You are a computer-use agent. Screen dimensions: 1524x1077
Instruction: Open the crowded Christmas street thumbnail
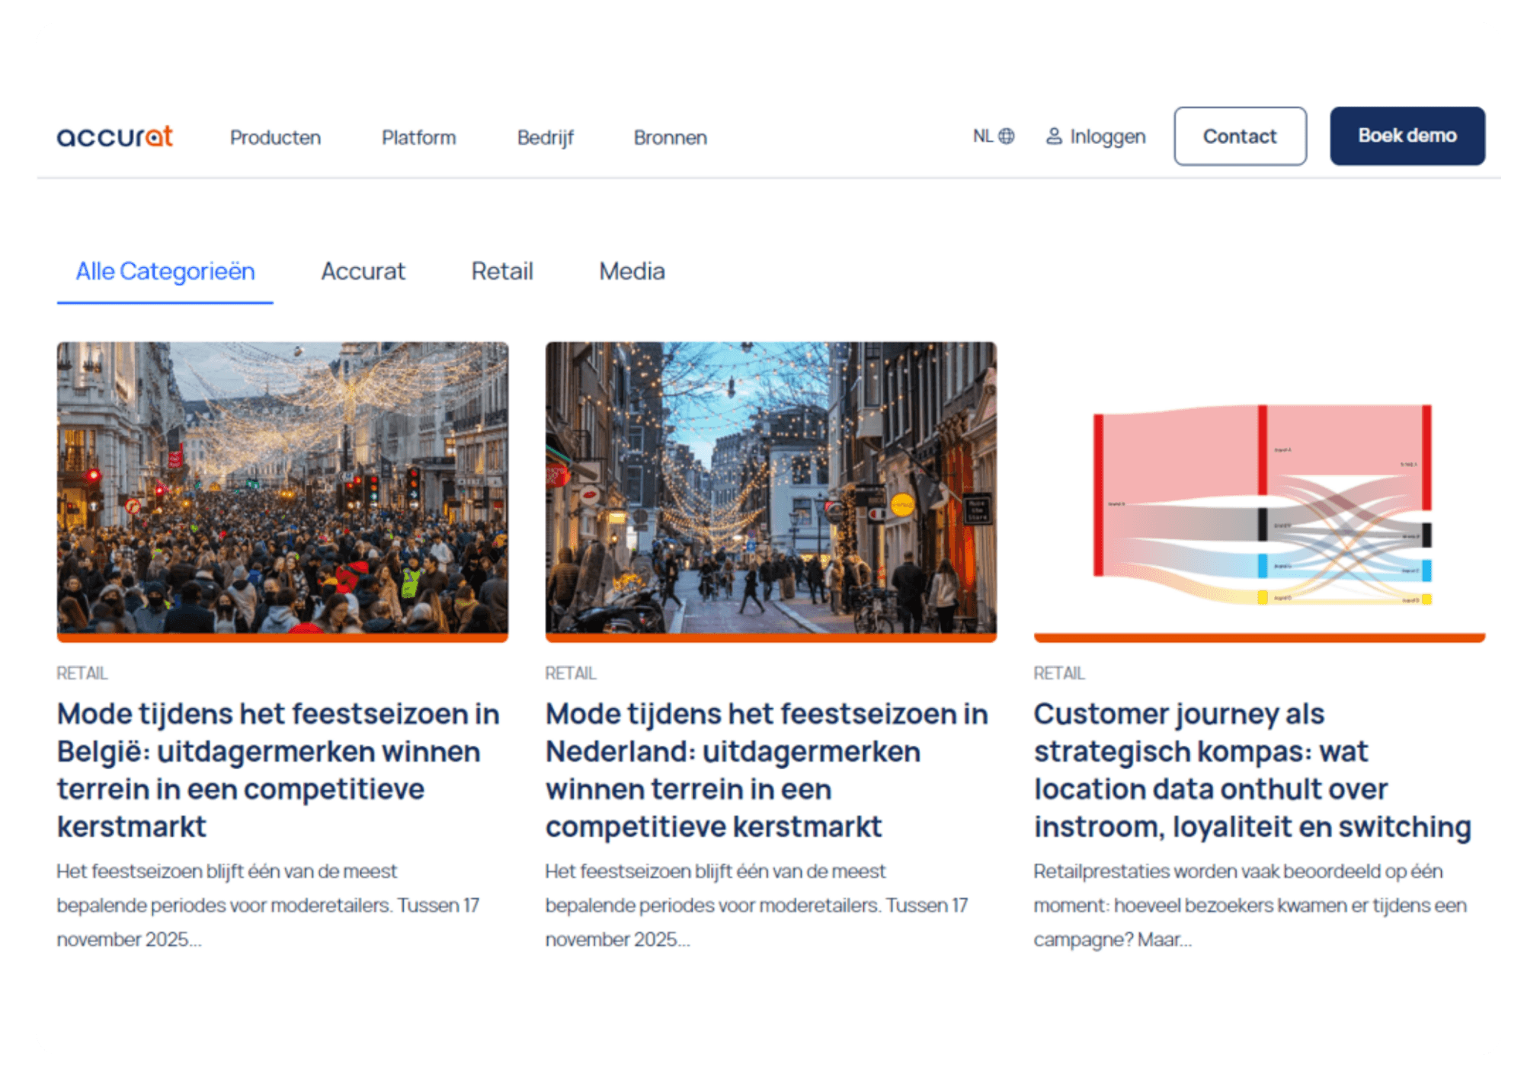[283, 487]
